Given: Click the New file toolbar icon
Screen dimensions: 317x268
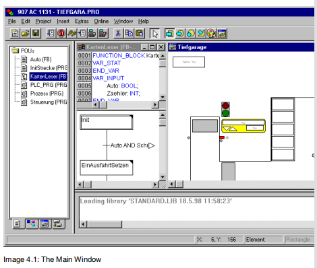Looking at the screenshot, I should (15, 34).
